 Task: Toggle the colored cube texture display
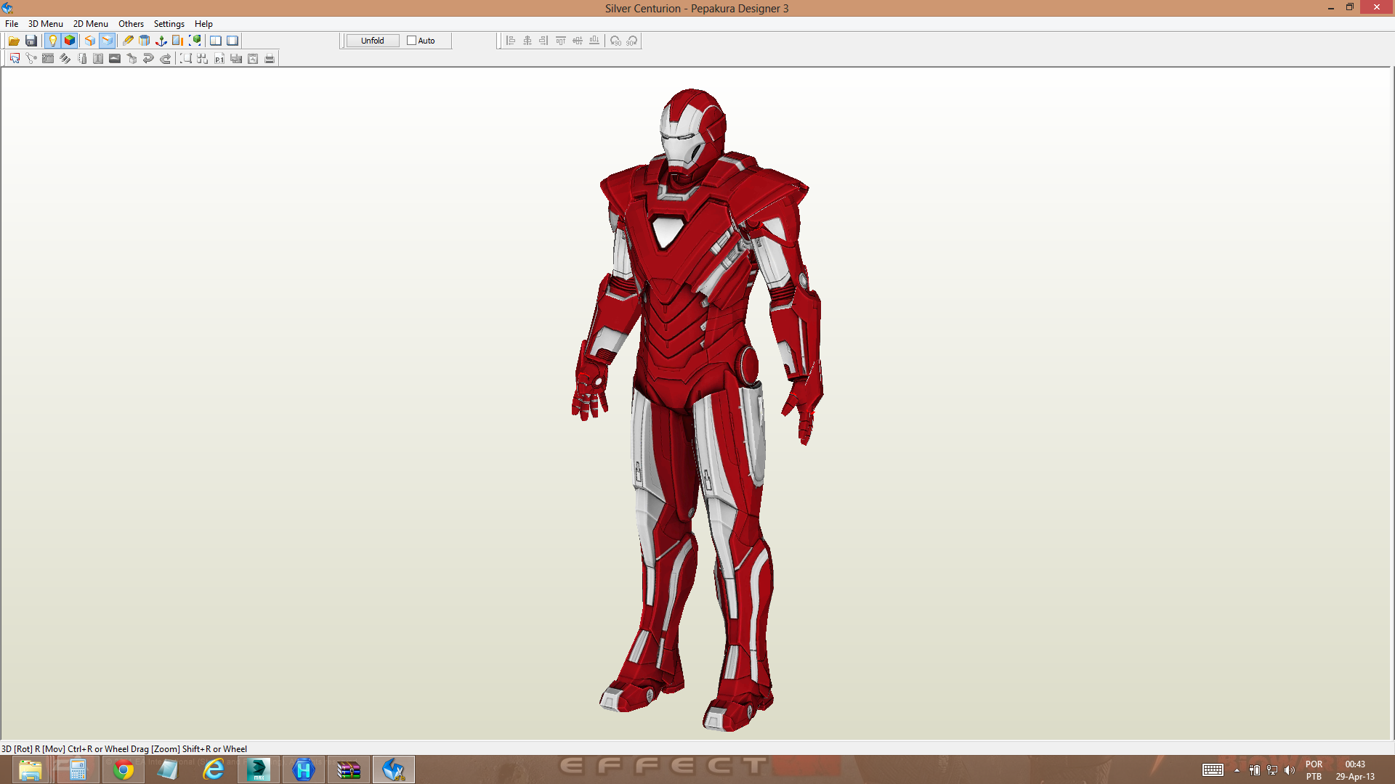pyautogui.click(x=70, y=41)
